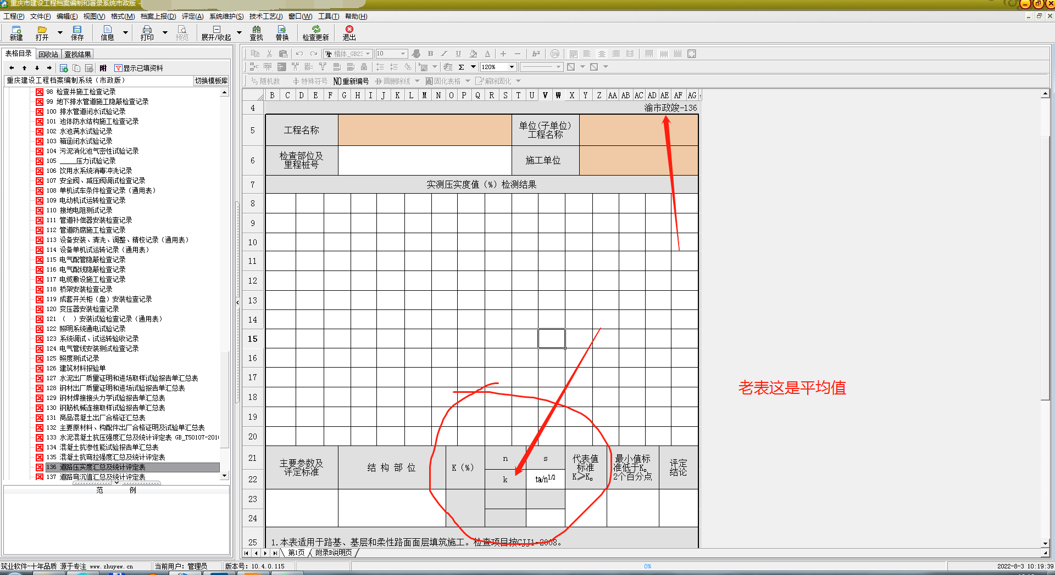Click the Sigma sum formula icon
Image resolution: width=1055 pixels, height=575 pixels.
(461, 67)
